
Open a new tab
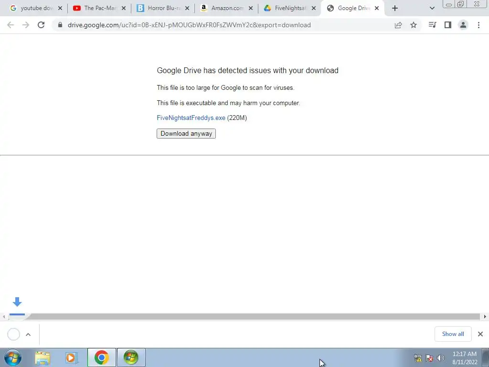point(395,9)
